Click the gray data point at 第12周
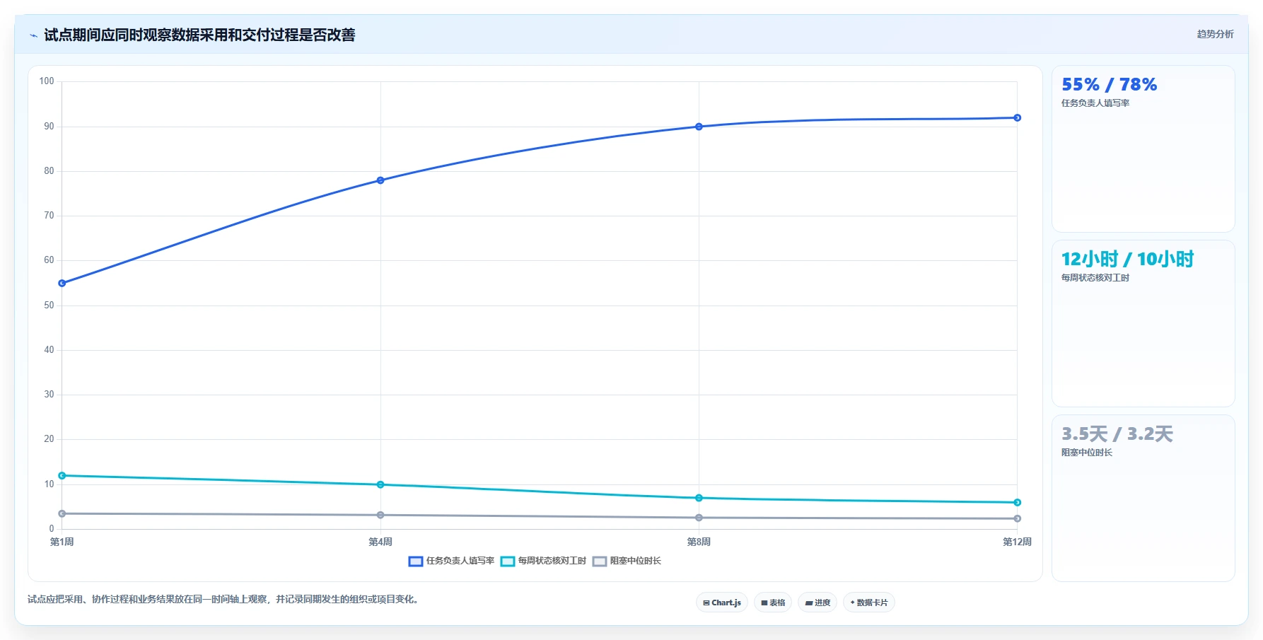This screenshot has width=1263, height=640. click(x=1017, y=518)
